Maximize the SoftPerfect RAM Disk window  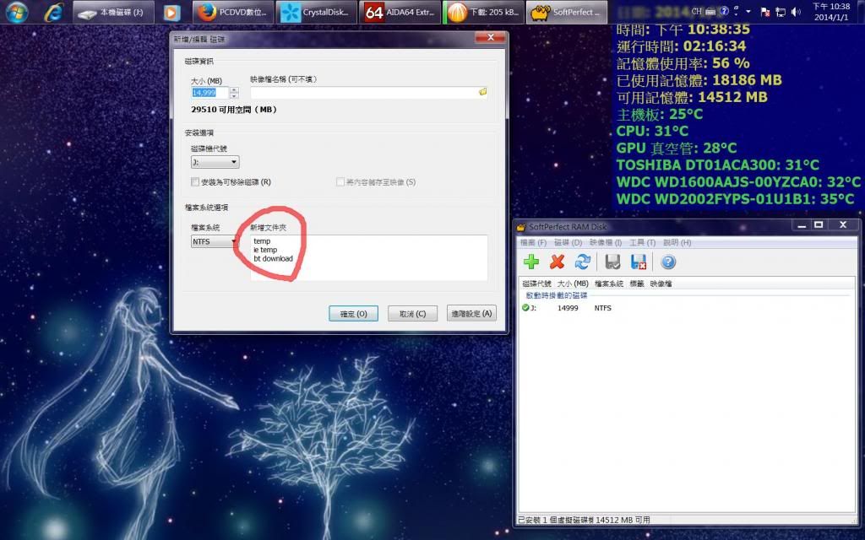(x=819, y=224)
